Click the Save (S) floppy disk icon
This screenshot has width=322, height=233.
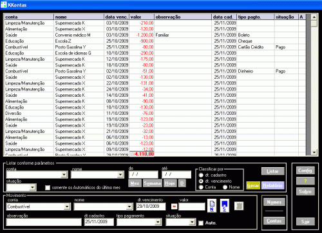[225, 206]
